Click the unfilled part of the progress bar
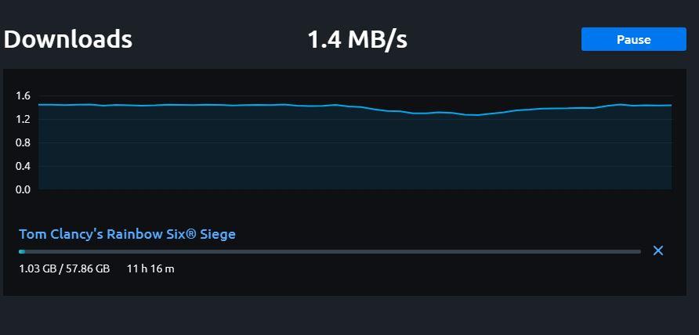The image size is (699, 335). (329, 251)
